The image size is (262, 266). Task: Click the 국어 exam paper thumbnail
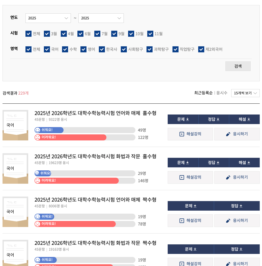tap(15, 125)
